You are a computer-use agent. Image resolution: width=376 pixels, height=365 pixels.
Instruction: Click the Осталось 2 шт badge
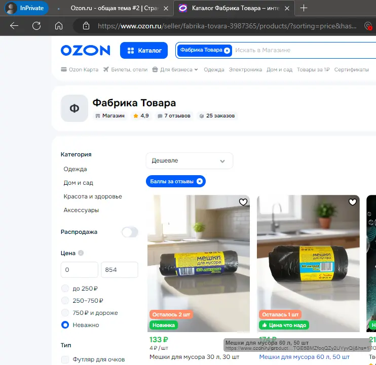coord(171,314)
